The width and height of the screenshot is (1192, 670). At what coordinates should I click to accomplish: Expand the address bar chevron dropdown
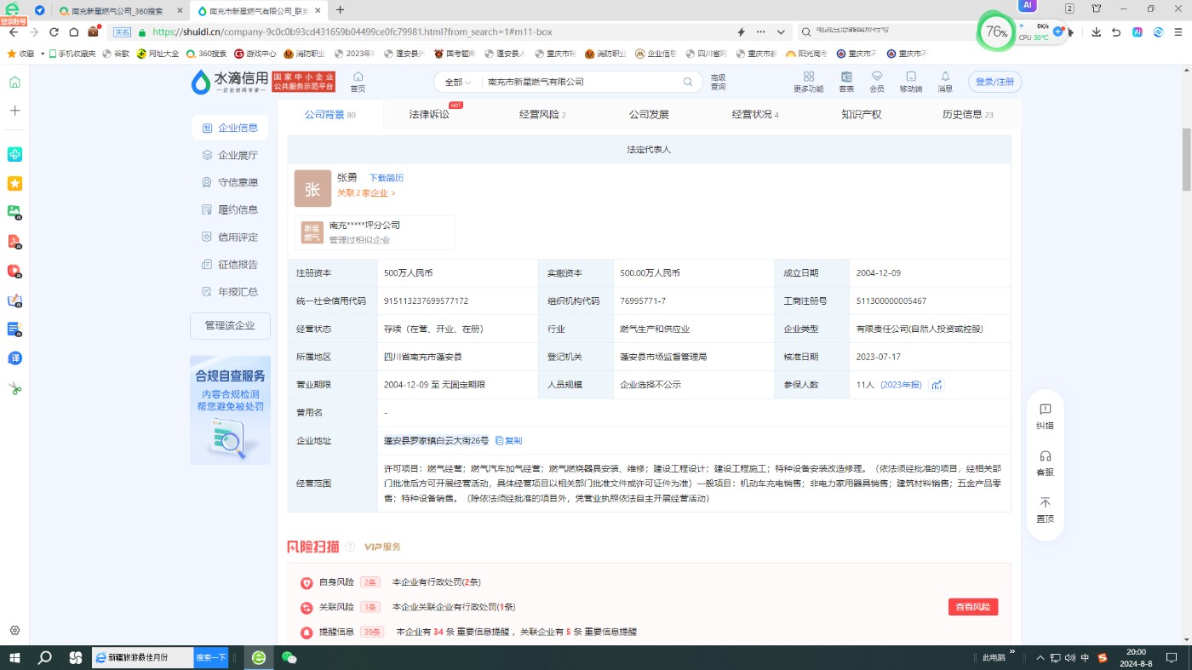[x=781, y=31]
